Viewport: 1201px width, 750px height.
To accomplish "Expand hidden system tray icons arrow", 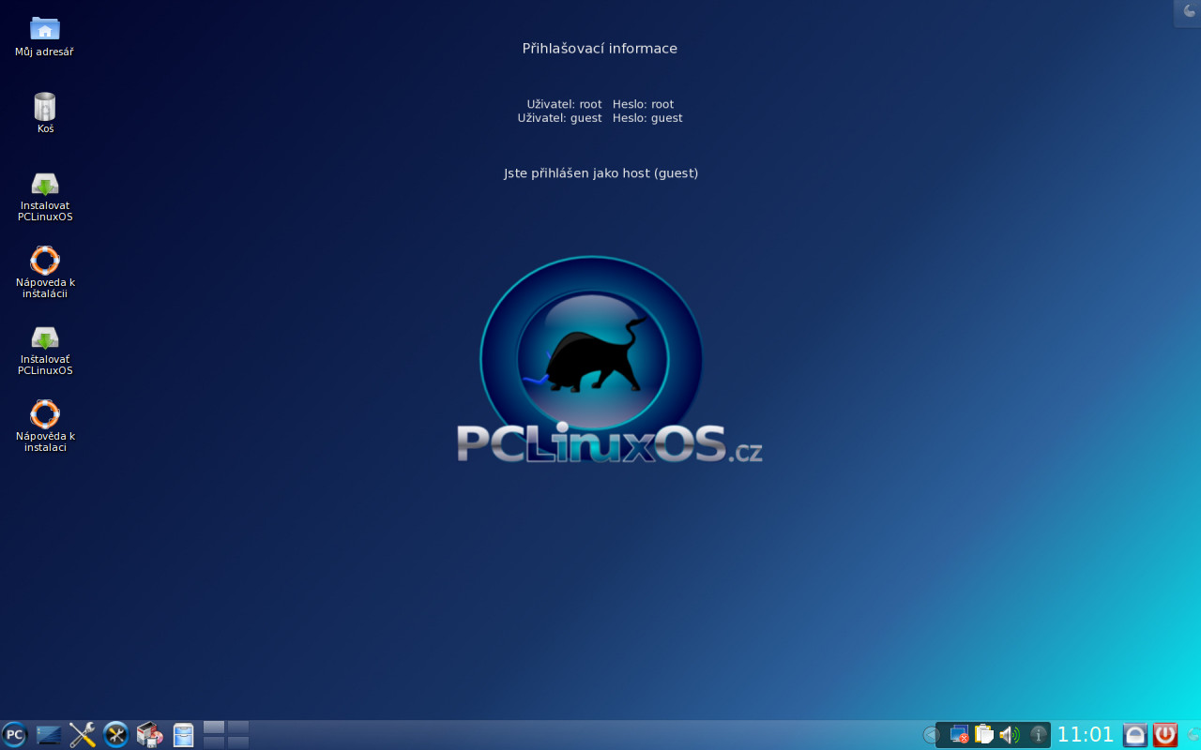I will pos(931,735).
